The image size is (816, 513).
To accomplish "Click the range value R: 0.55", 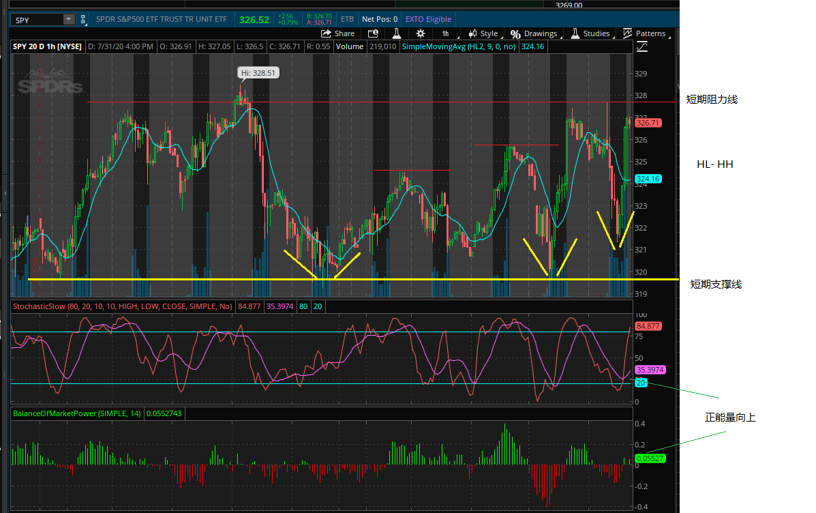I will point(318,46).
